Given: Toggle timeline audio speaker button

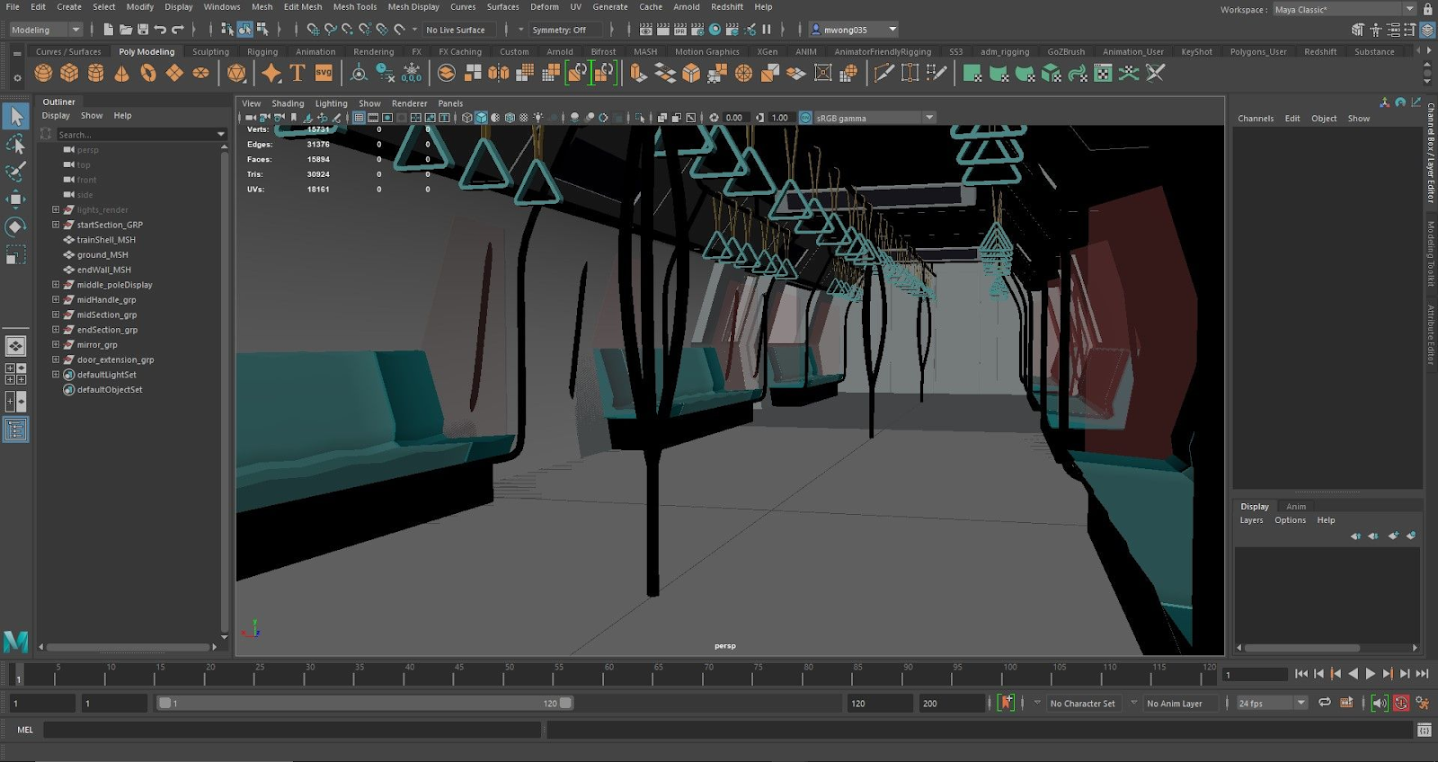Looking at the screenshot, I should coord(1379,703).
